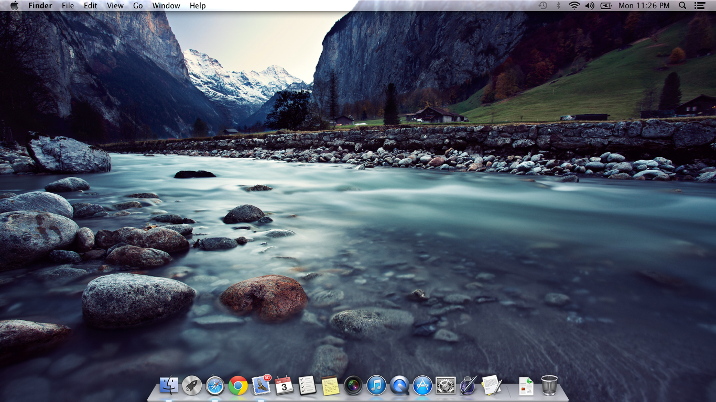Open the volume control in menu bar
716x402 pixels.
pyautogui.click(x=590, y=5)
